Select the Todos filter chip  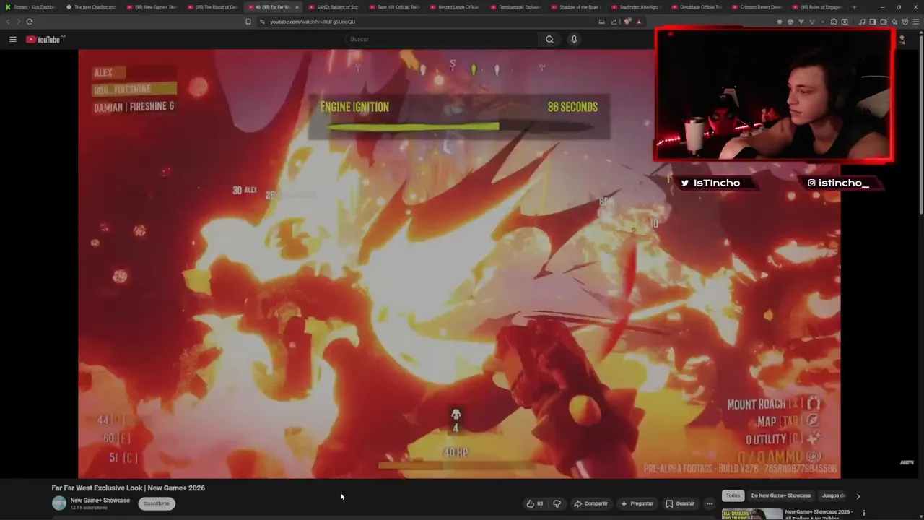click(733, 495)
